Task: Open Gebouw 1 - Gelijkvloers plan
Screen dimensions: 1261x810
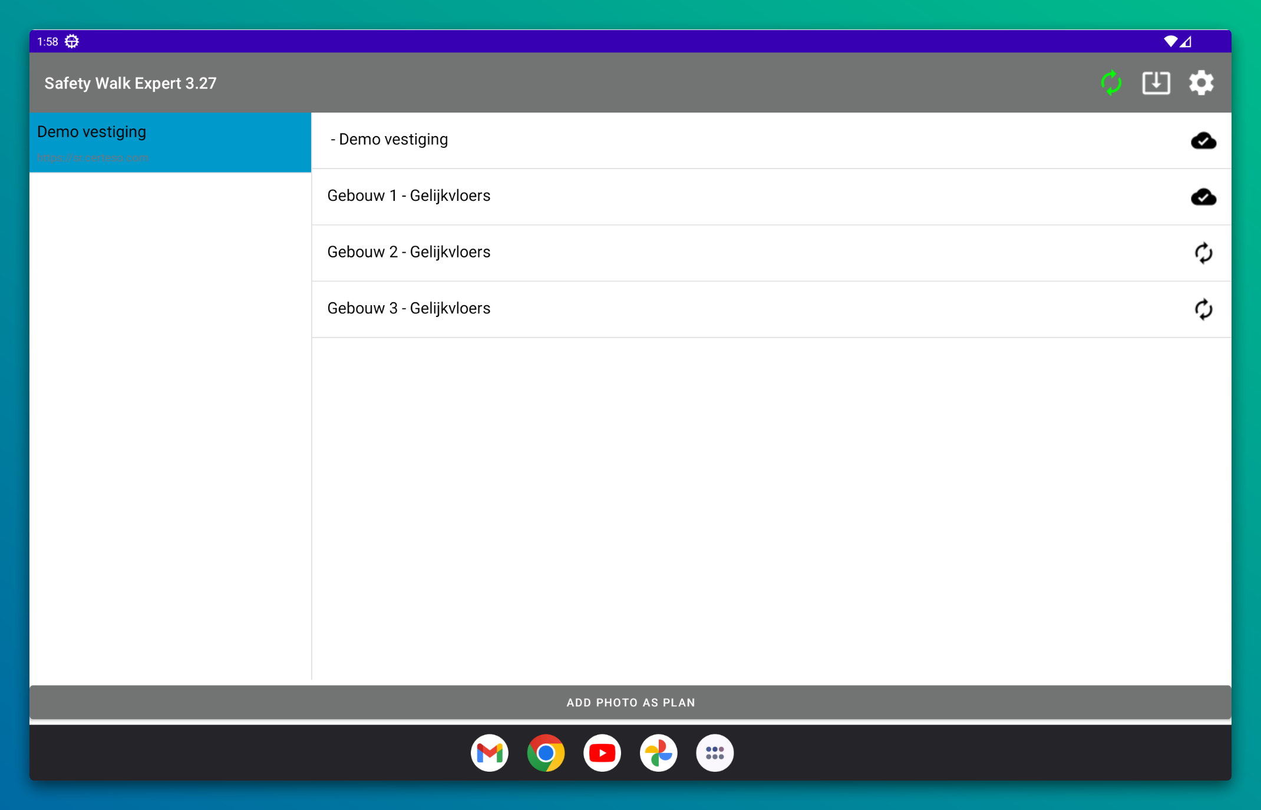Action: [409, 196]
